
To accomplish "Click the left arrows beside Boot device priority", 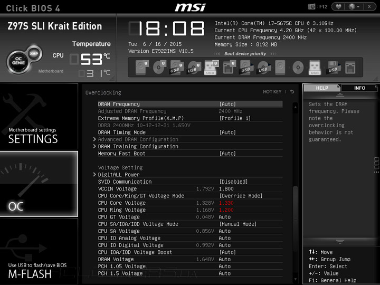I will point(217,53).
